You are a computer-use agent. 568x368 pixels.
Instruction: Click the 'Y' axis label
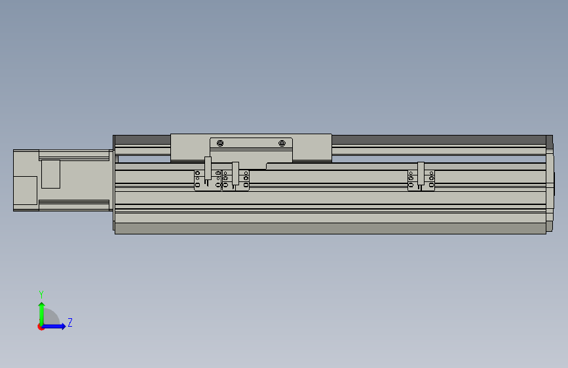(x=41, y=295)
